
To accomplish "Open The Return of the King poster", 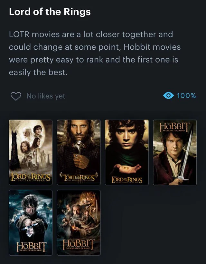I will click(x=79, y=152).
